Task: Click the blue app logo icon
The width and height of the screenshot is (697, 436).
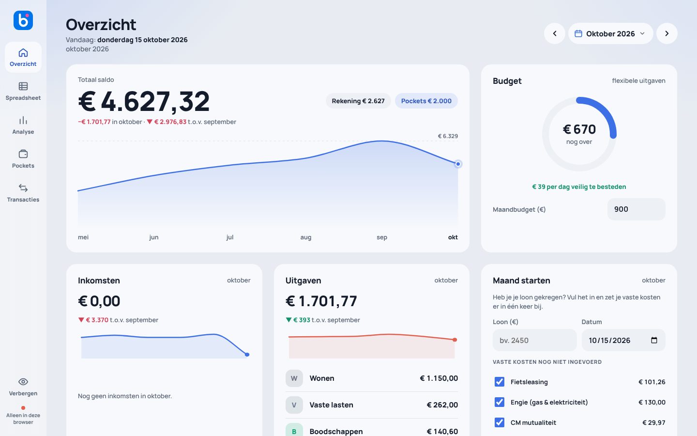Action: pyautogui.click(x=23, y=20)
